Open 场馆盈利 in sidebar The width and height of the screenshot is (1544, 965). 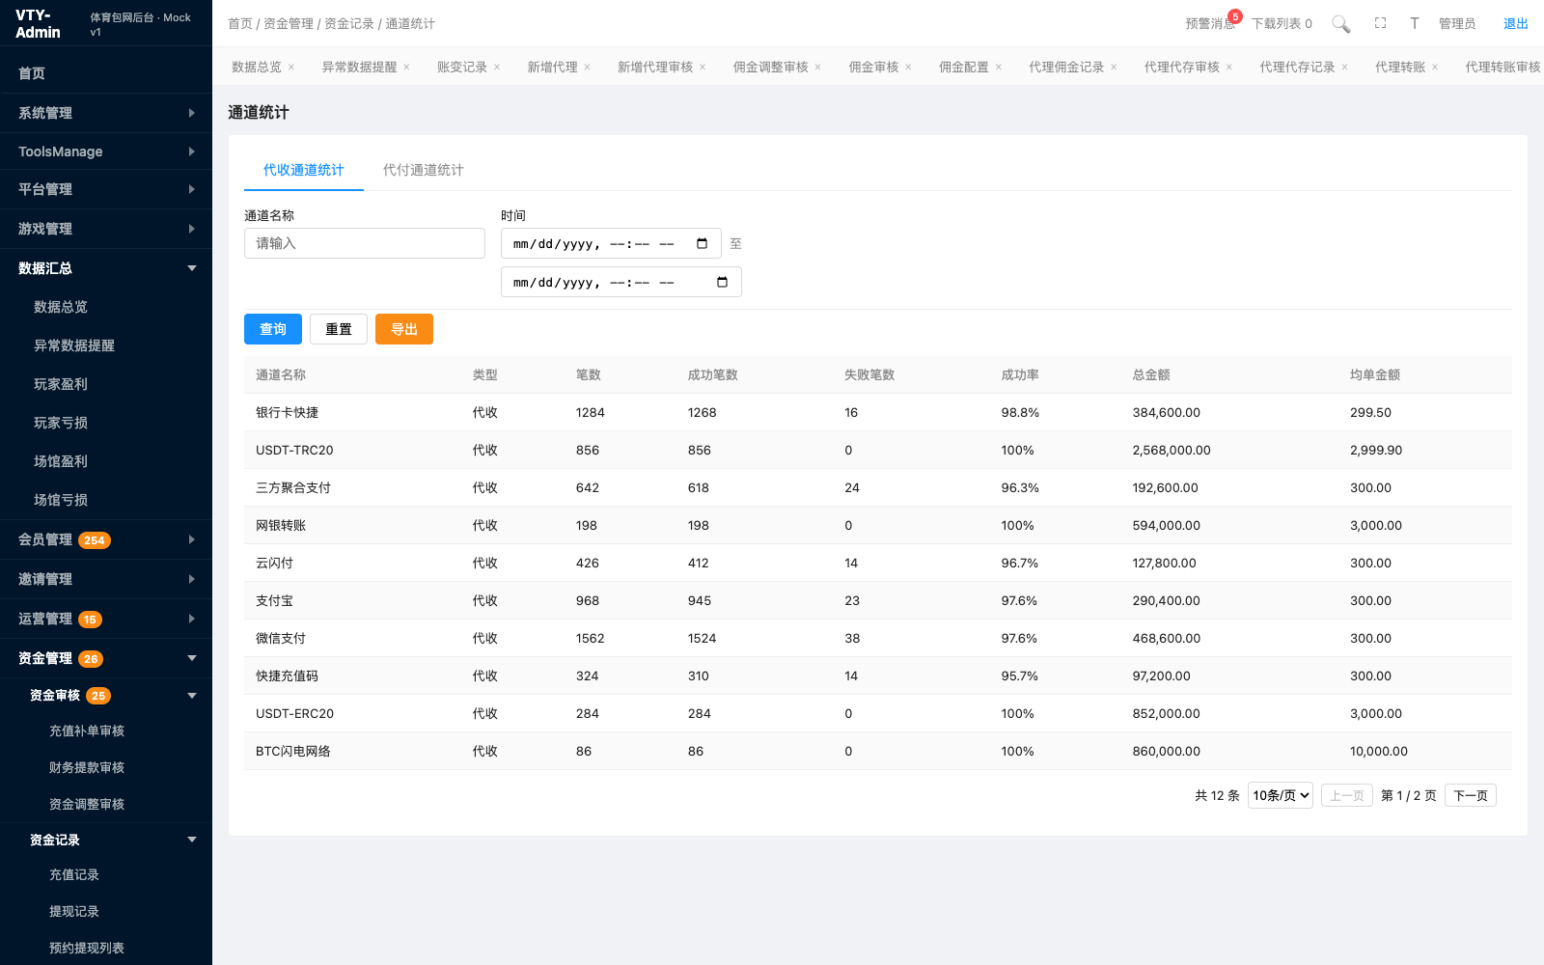point(106,461)
